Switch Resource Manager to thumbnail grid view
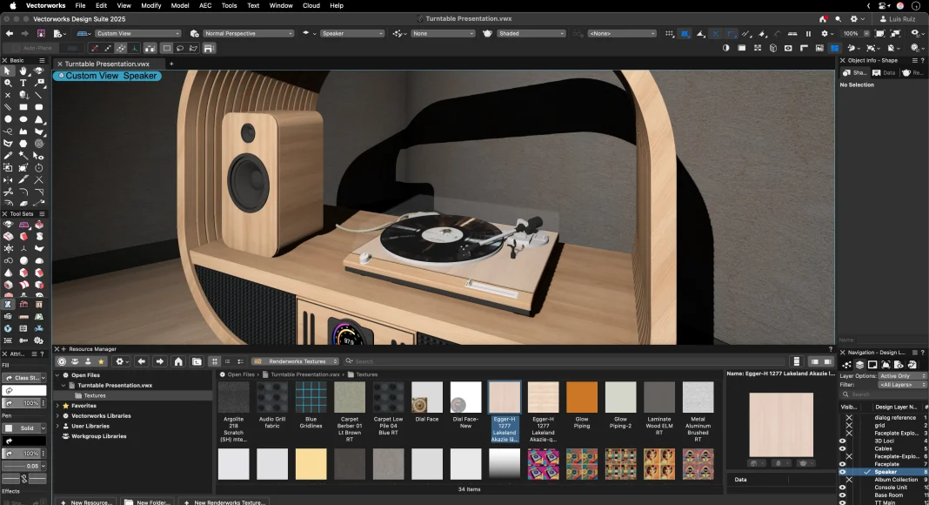929x505 pixels. (x=215, y=361)
